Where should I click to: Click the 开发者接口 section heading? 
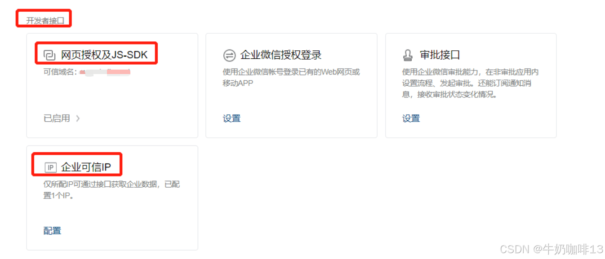point(45,21)
